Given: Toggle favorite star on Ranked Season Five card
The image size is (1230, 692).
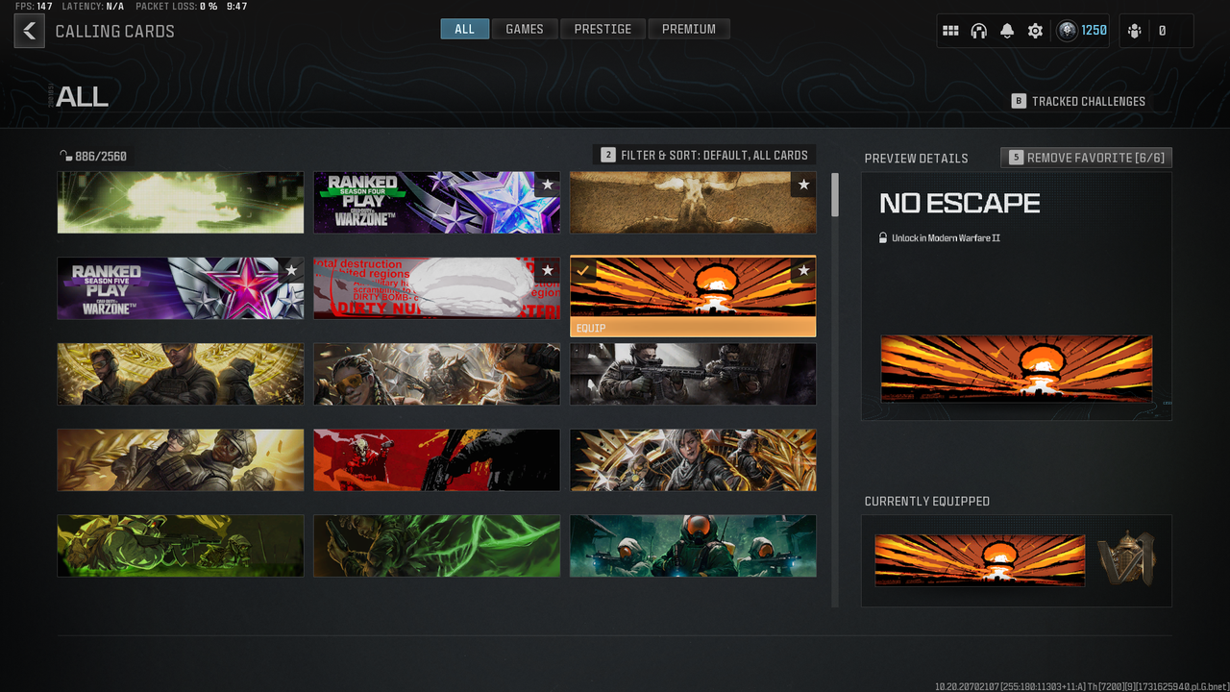Looking at the screenshot, I should click(290, 270).
